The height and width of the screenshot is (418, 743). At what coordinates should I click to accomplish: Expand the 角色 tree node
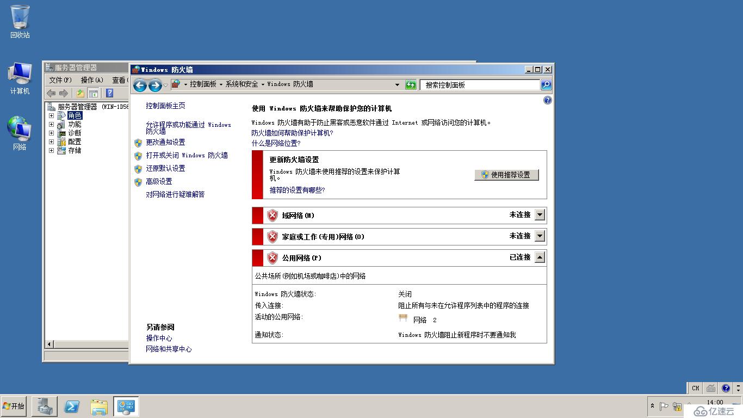(x=51, y=115)
